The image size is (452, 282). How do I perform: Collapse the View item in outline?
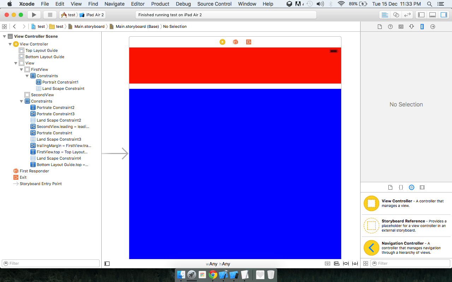pos(16,63)
